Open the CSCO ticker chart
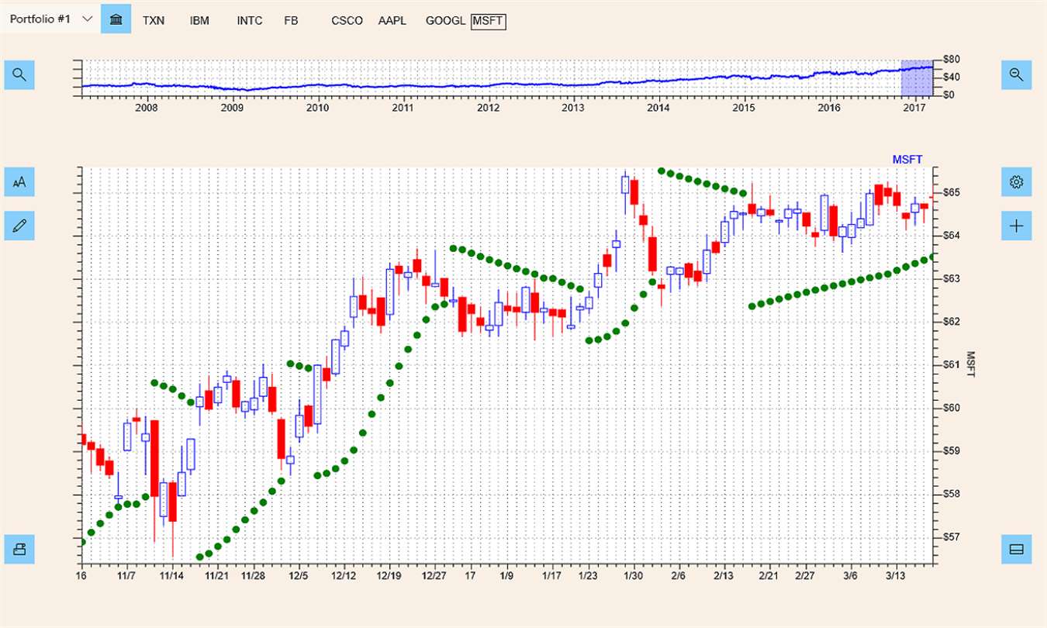This screenshot has width=1047, height=628. click(x=347, y=21)
